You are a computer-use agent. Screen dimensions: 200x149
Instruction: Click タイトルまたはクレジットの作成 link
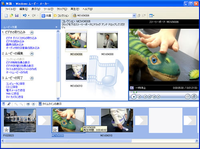21,69
